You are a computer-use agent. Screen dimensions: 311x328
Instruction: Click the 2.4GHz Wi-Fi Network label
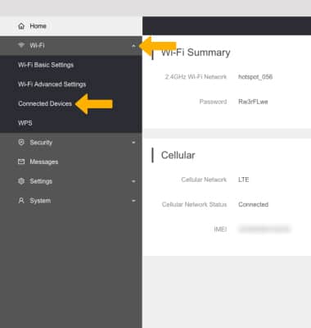point(196,77)
